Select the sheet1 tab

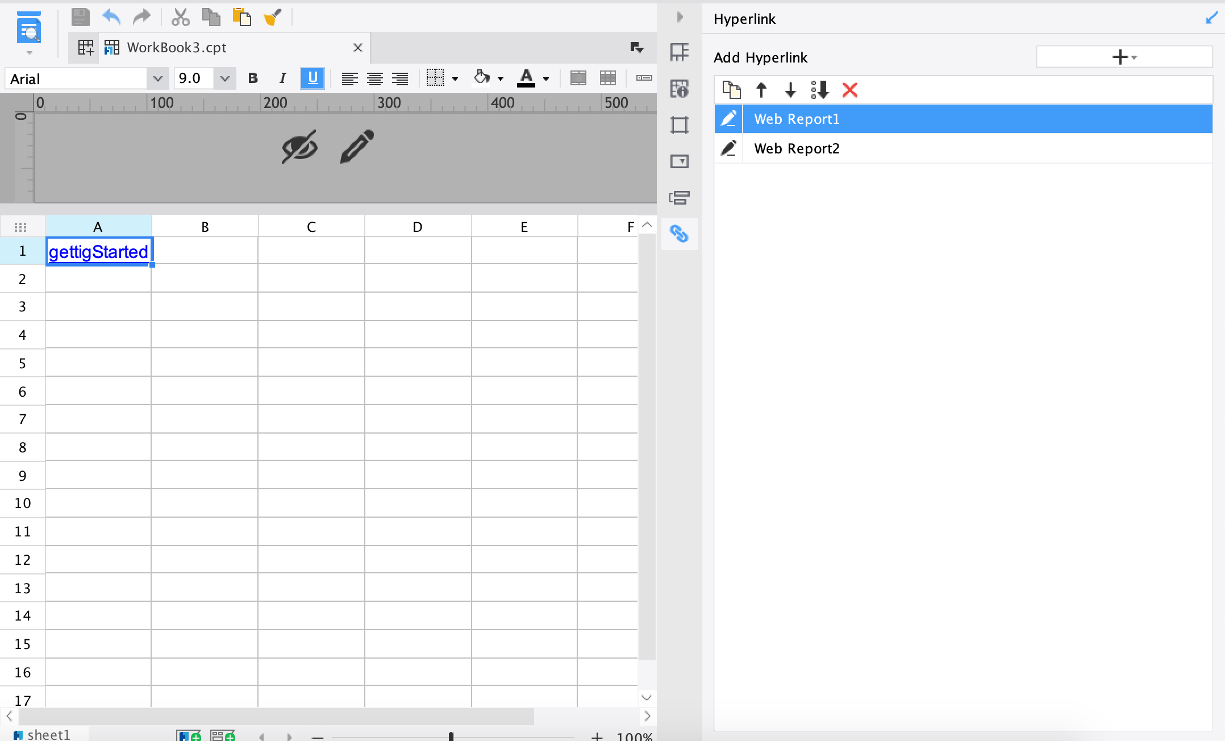click(x=43, y=734)
